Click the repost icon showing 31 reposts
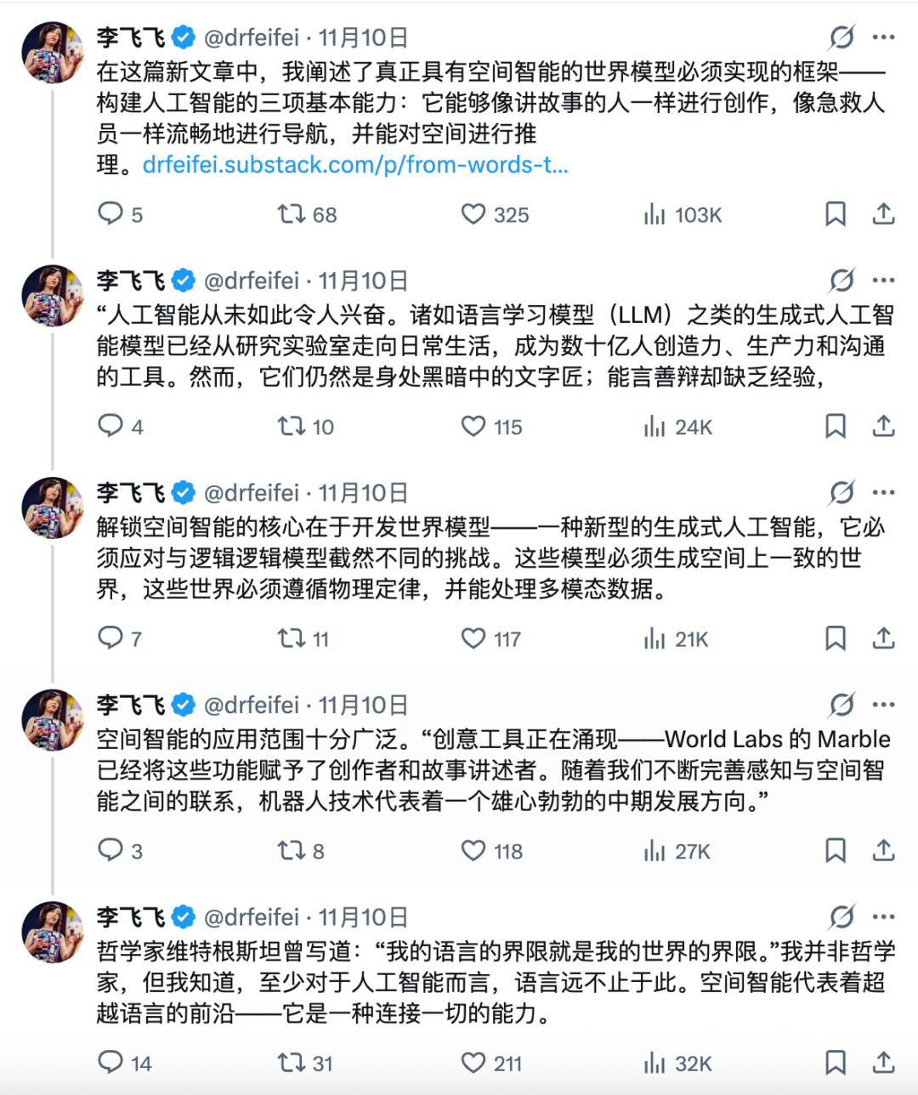Screen dimensions: 918x1095 click(292, 1064)
